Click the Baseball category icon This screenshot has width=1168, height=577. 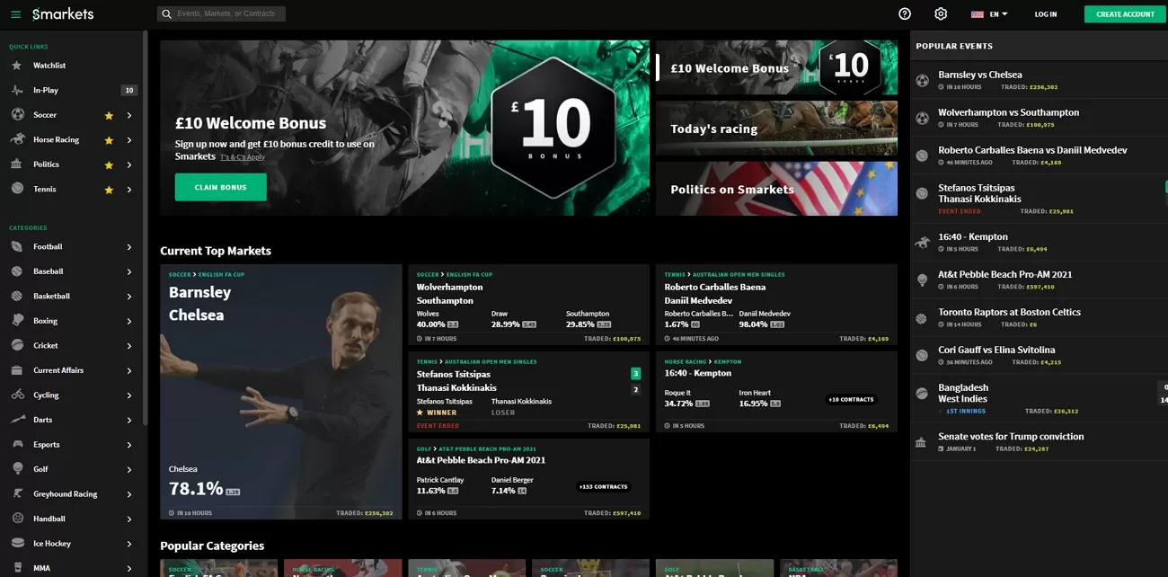(x=17, y=271)
